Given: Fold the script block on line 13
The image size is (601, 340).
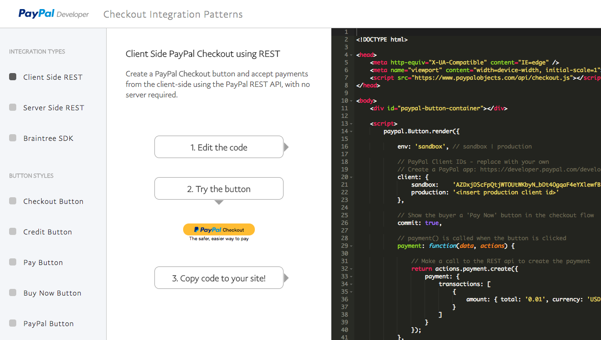Looking at the screenshot, I should click(x=351, y=124).
